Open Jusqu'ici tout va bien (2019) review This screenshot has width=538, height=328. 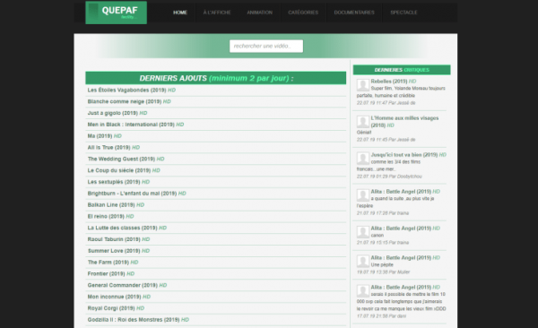[x=409, y=155]
